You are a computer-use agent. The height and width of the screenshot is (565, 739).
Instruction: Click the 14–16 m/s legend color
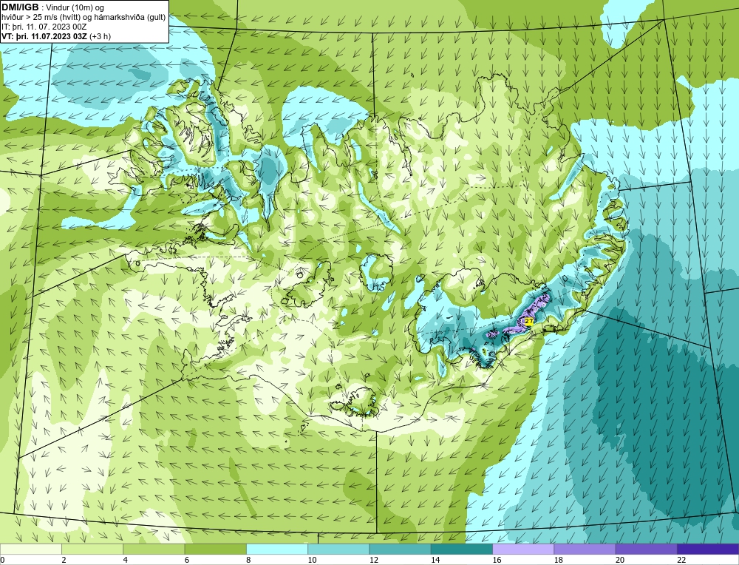462,549
